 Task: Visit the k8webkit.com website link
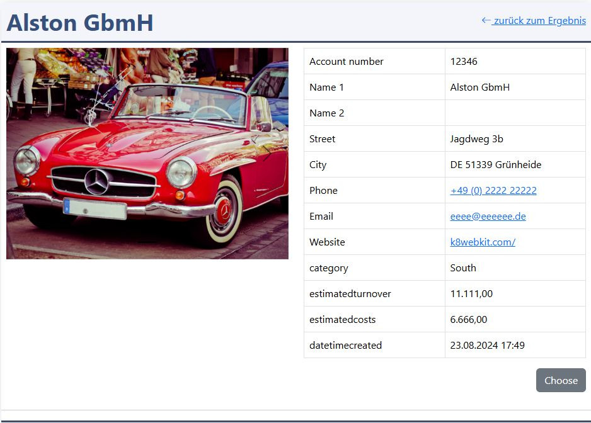[x=483, y=242]
